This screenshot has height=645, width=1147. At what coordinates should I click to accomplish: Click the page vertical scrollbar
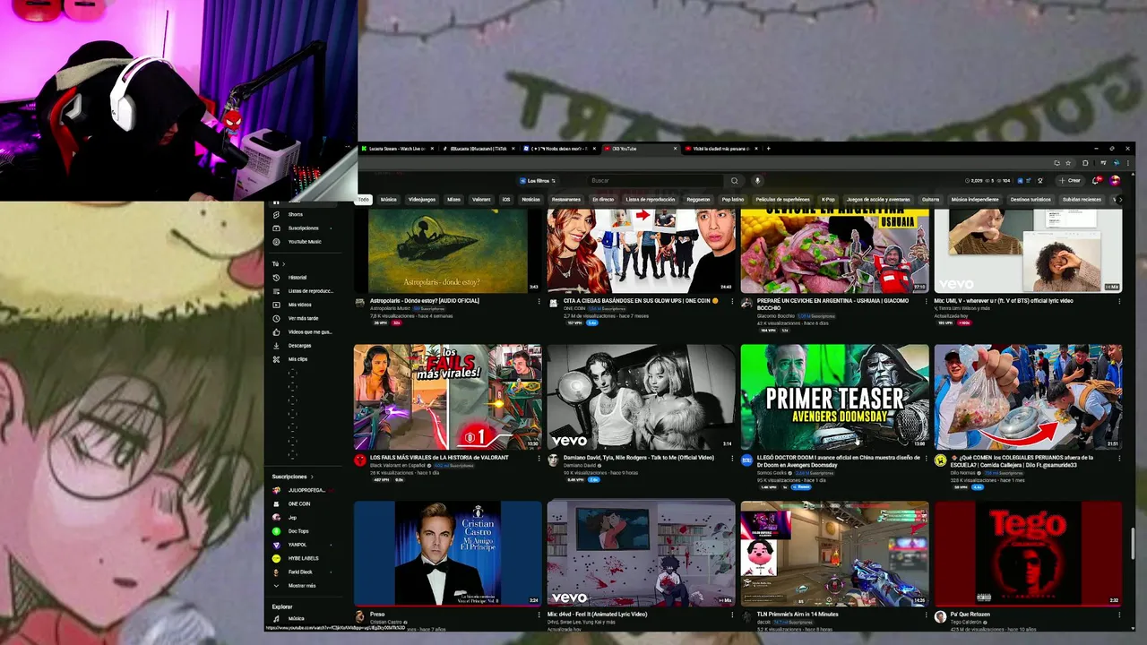click(x=1132, y=542)
